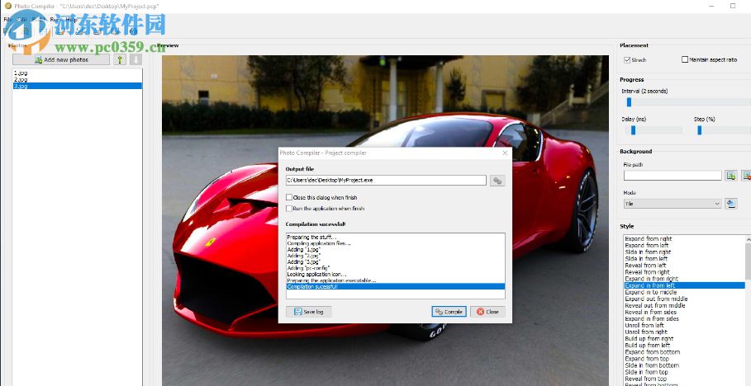Select 'Adding "3.jpg"' log line

(x=304, y=262)
